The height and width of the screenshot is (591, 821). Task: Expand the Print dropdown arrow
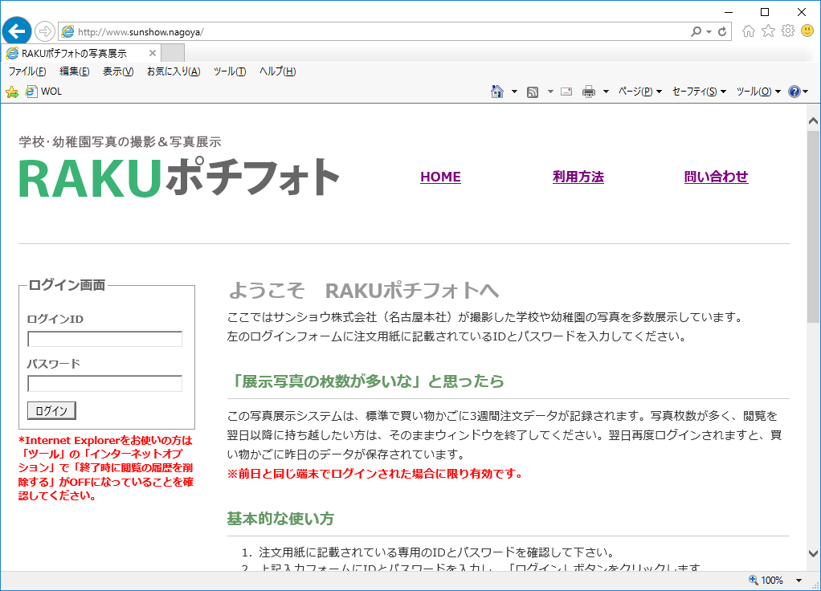[x=606, y=92]
